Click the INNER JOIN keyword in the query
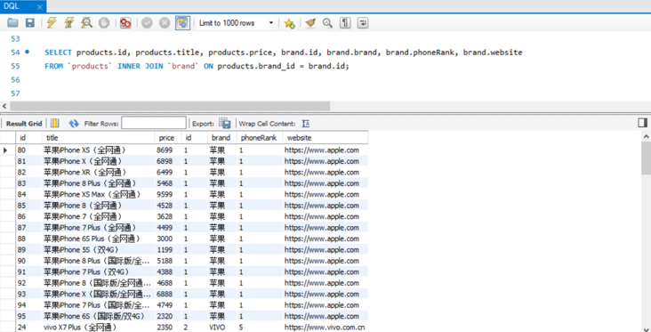 (141, 66)
